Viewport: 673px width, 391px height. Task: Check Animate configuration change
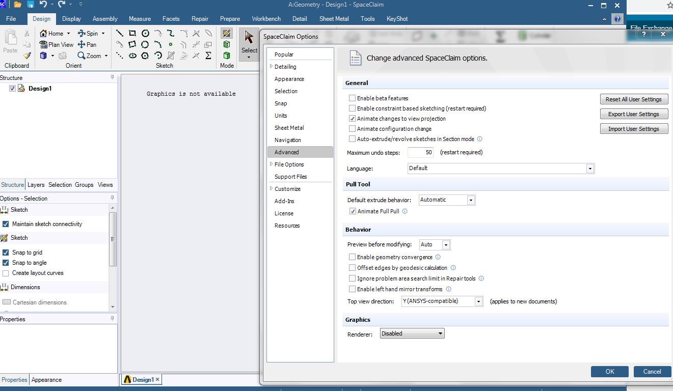pos(352,129)
